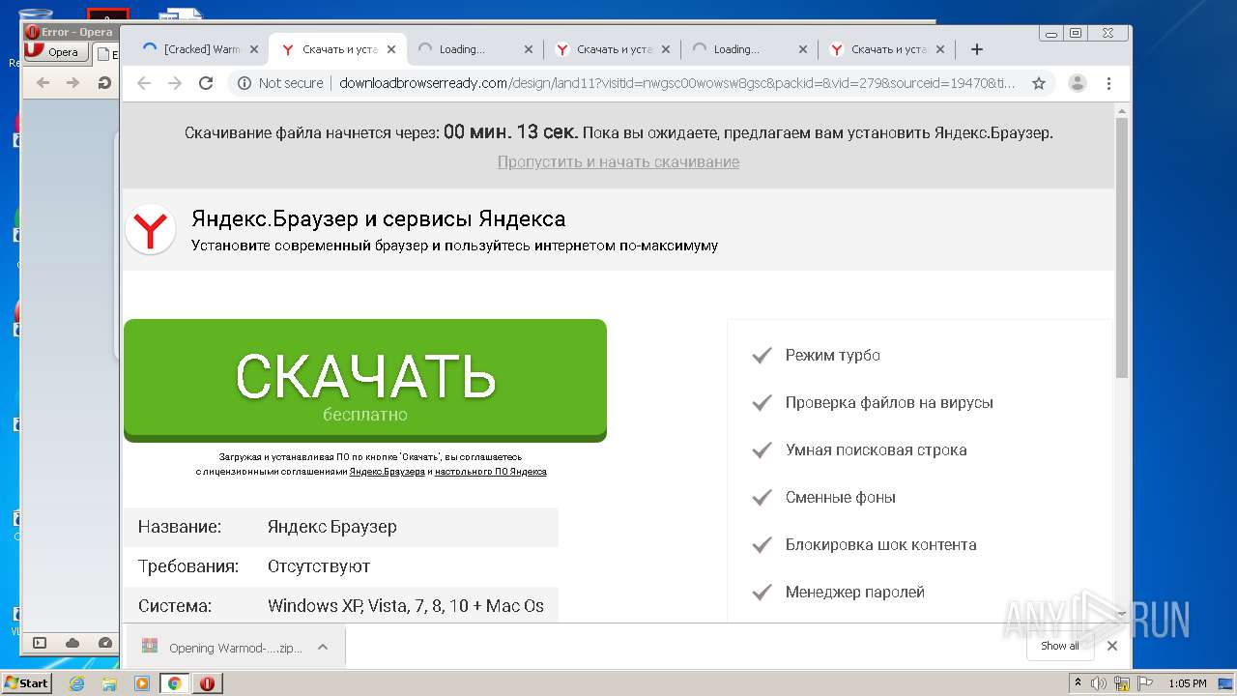Screen dimensions: 1237x696
Task: Click the Warmod zip file icon in downloads
Action: point(149,647)
